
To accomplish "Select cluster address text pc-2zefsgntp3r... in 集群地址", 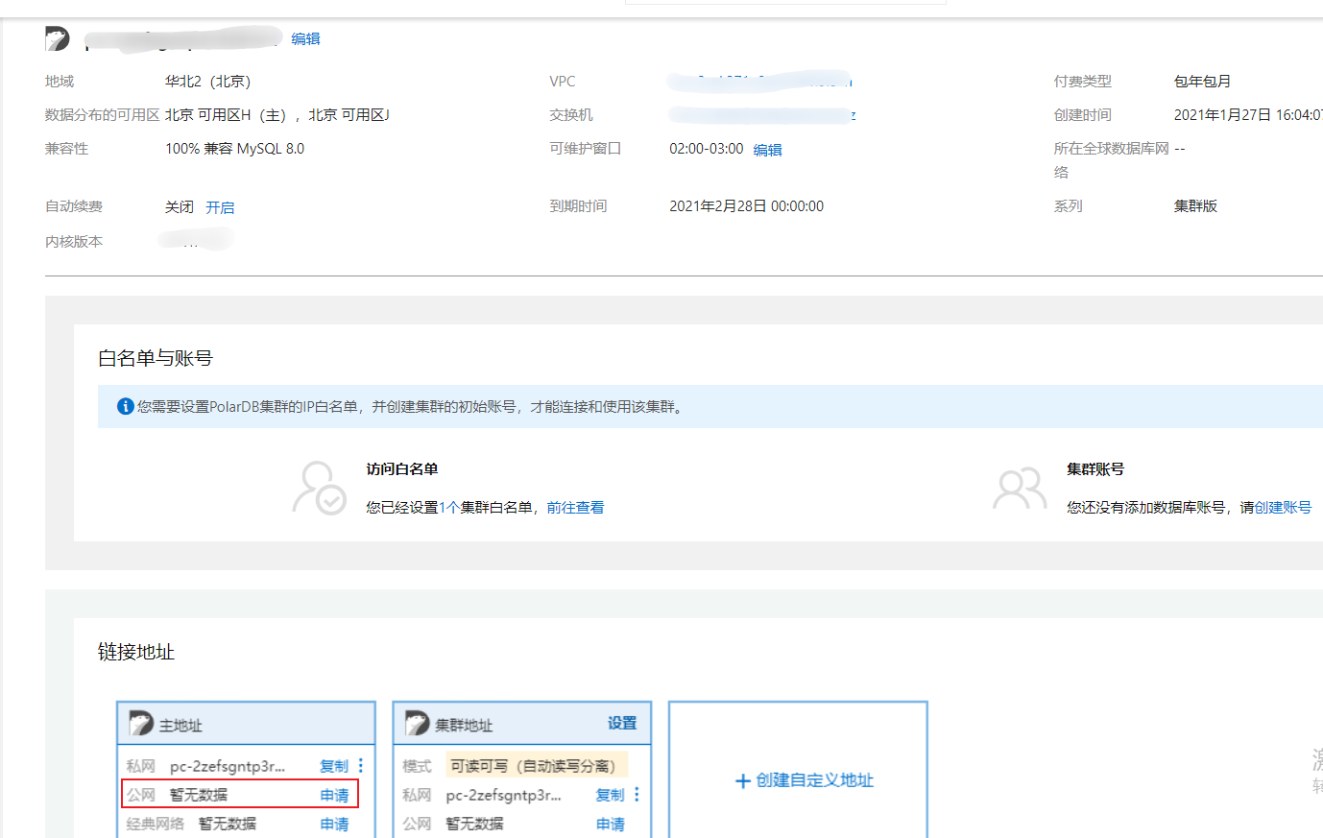I will click(503, 795).
